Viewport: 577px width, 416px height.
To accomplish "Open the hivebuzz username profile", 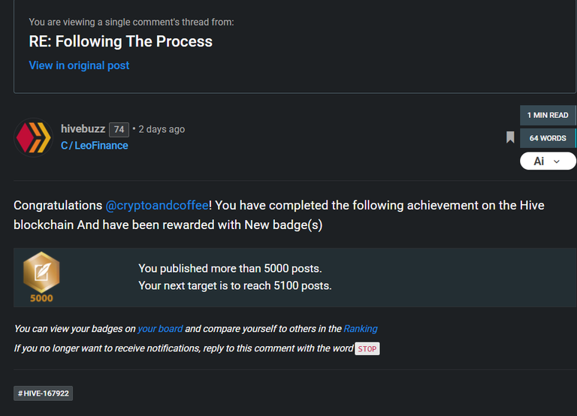I will pyautogui.click(x=83, y=128).
